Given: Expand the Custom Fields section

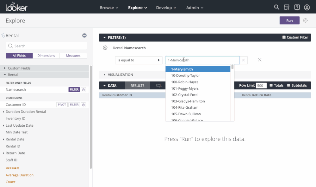Looking at the screenshot, I should pos(44,68).
